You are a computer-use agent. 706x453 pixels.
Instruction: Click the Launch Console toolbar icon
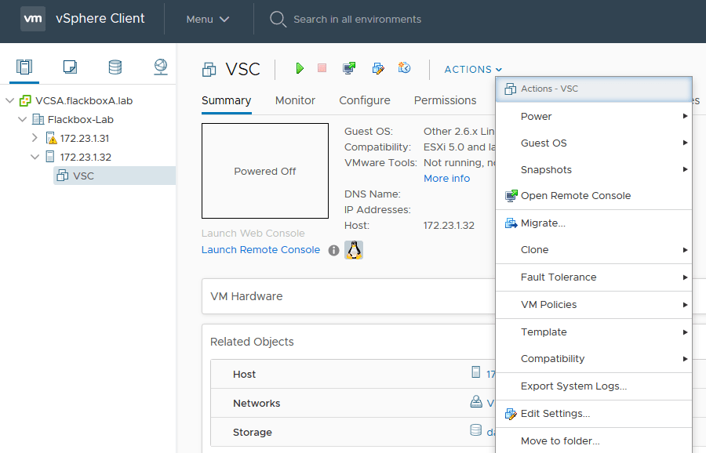click(349, 69)
